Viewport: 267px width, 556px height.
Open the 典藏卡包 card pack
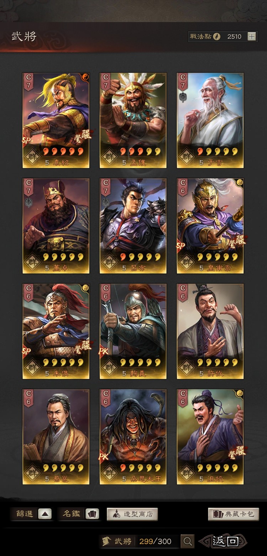[x=234, y=514]
